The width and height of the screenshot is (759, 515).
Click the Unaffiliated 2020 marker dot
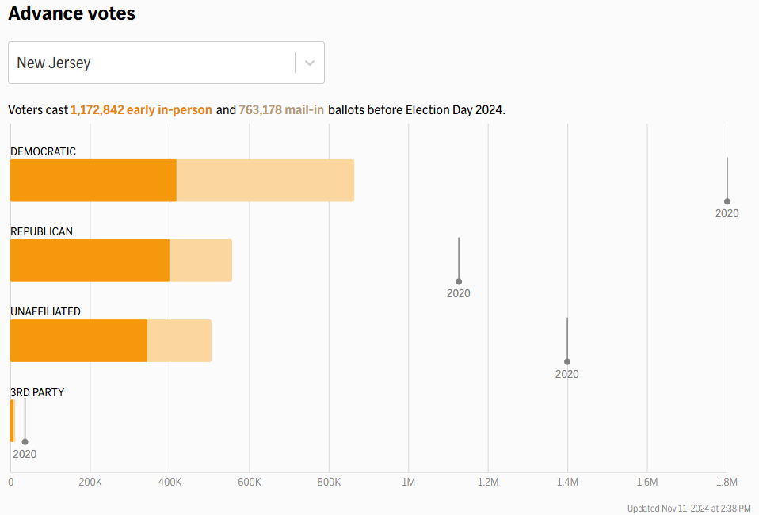[x=567, y=362]
